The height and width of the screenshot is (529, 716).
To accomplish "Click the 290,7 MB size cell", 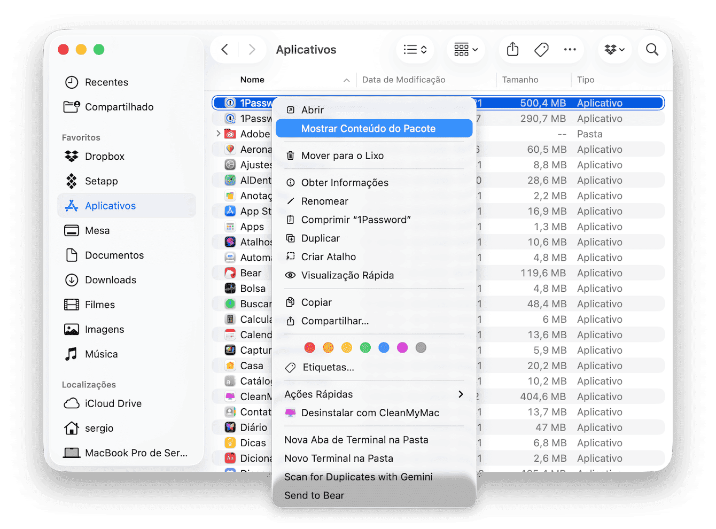I will pyautogui.click(x=543, y=119).
